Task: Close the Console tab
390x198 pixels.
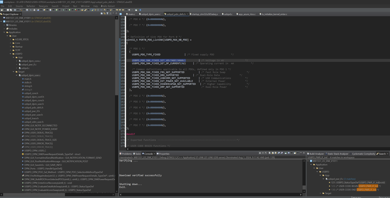Action: tap(155, 154)
